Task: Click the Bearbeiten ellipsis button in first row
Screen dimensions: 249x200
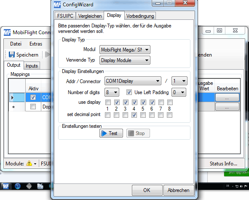Action: coord(227,97)
